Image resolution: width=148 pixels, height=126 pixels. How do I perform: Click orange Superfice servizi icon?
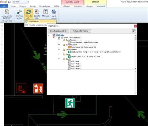pyautogui.click(x=69, y=47)
